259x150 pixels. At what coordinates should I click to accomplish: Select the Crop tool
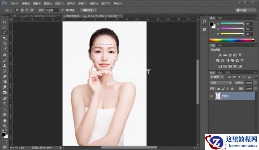(5, 43)
